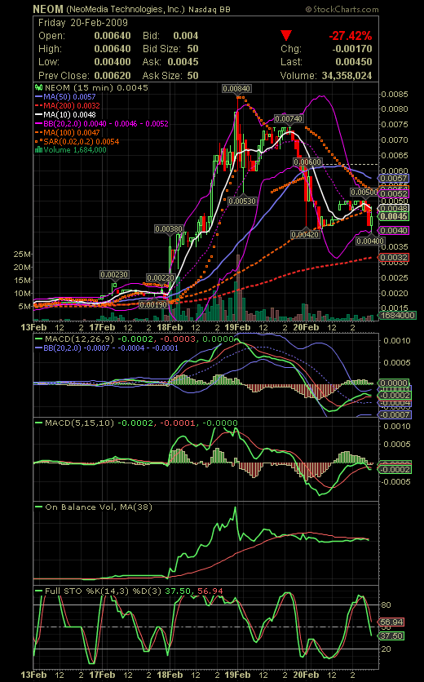Image resolution: width=424 pixels, height=682 pixels.
Task: Click the MACD(5,15,10) panel label
Action: [x=79, y=423]
